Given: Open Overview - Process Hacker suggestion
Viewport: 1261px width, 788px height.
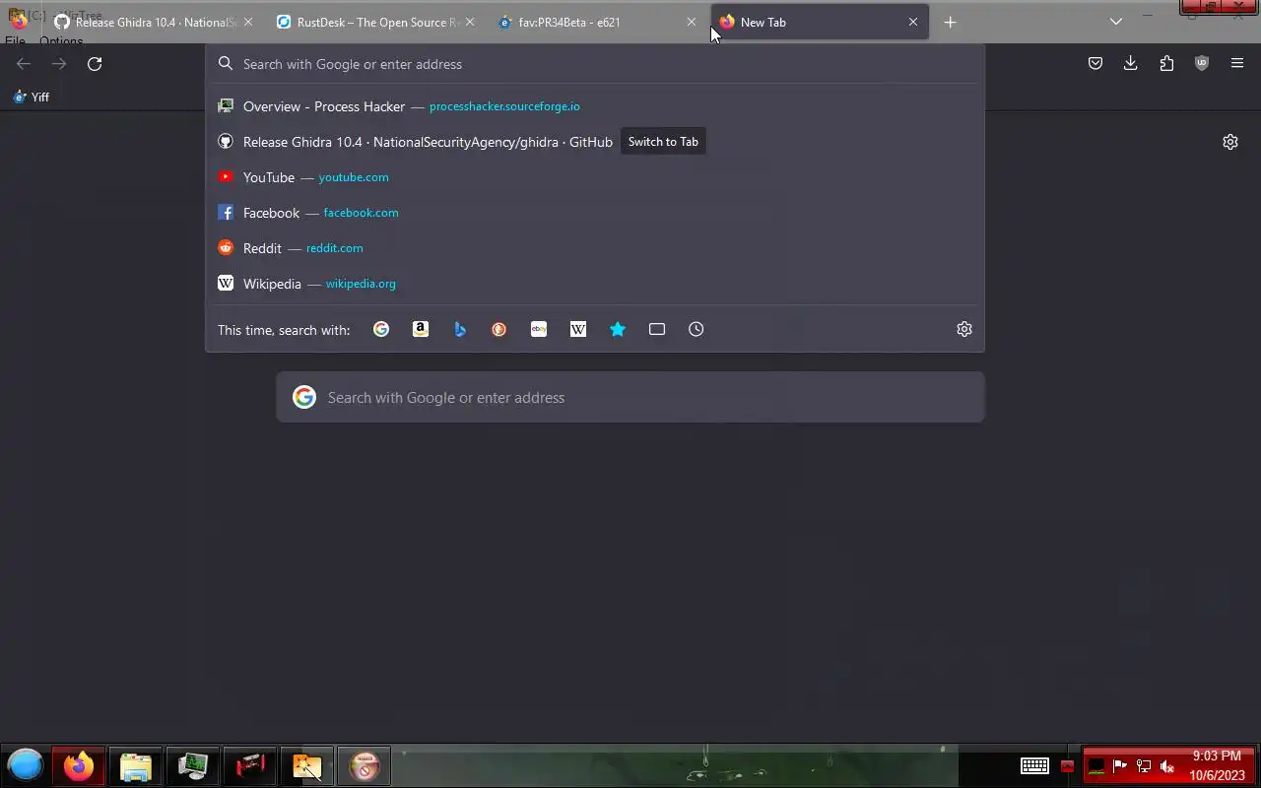Looking at the screenshot, I should [595, 106].
